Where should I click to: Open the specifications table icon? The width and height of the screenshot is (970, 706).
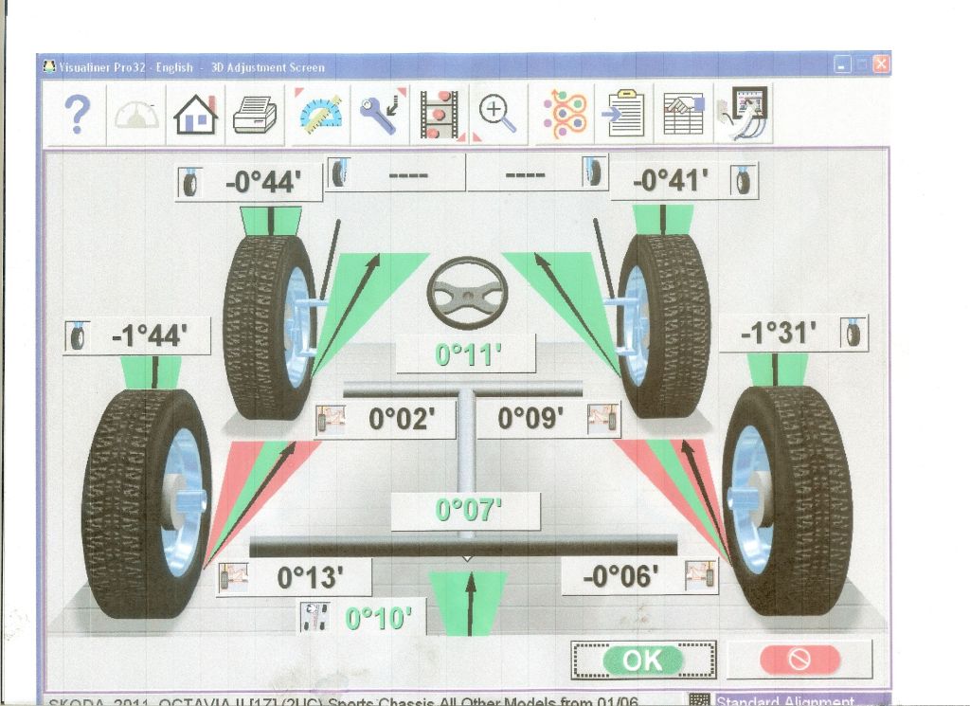click(x=683, y=114)
